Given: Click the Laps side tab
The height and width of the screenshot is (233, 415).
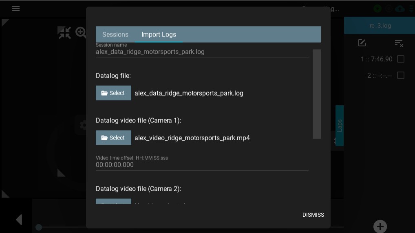Looking at the screenshot, I should click(340, 126).
